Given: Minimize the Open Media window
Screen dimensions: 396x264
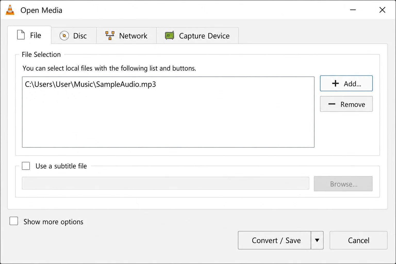Looking at the screenshot, I should point(353,10).
